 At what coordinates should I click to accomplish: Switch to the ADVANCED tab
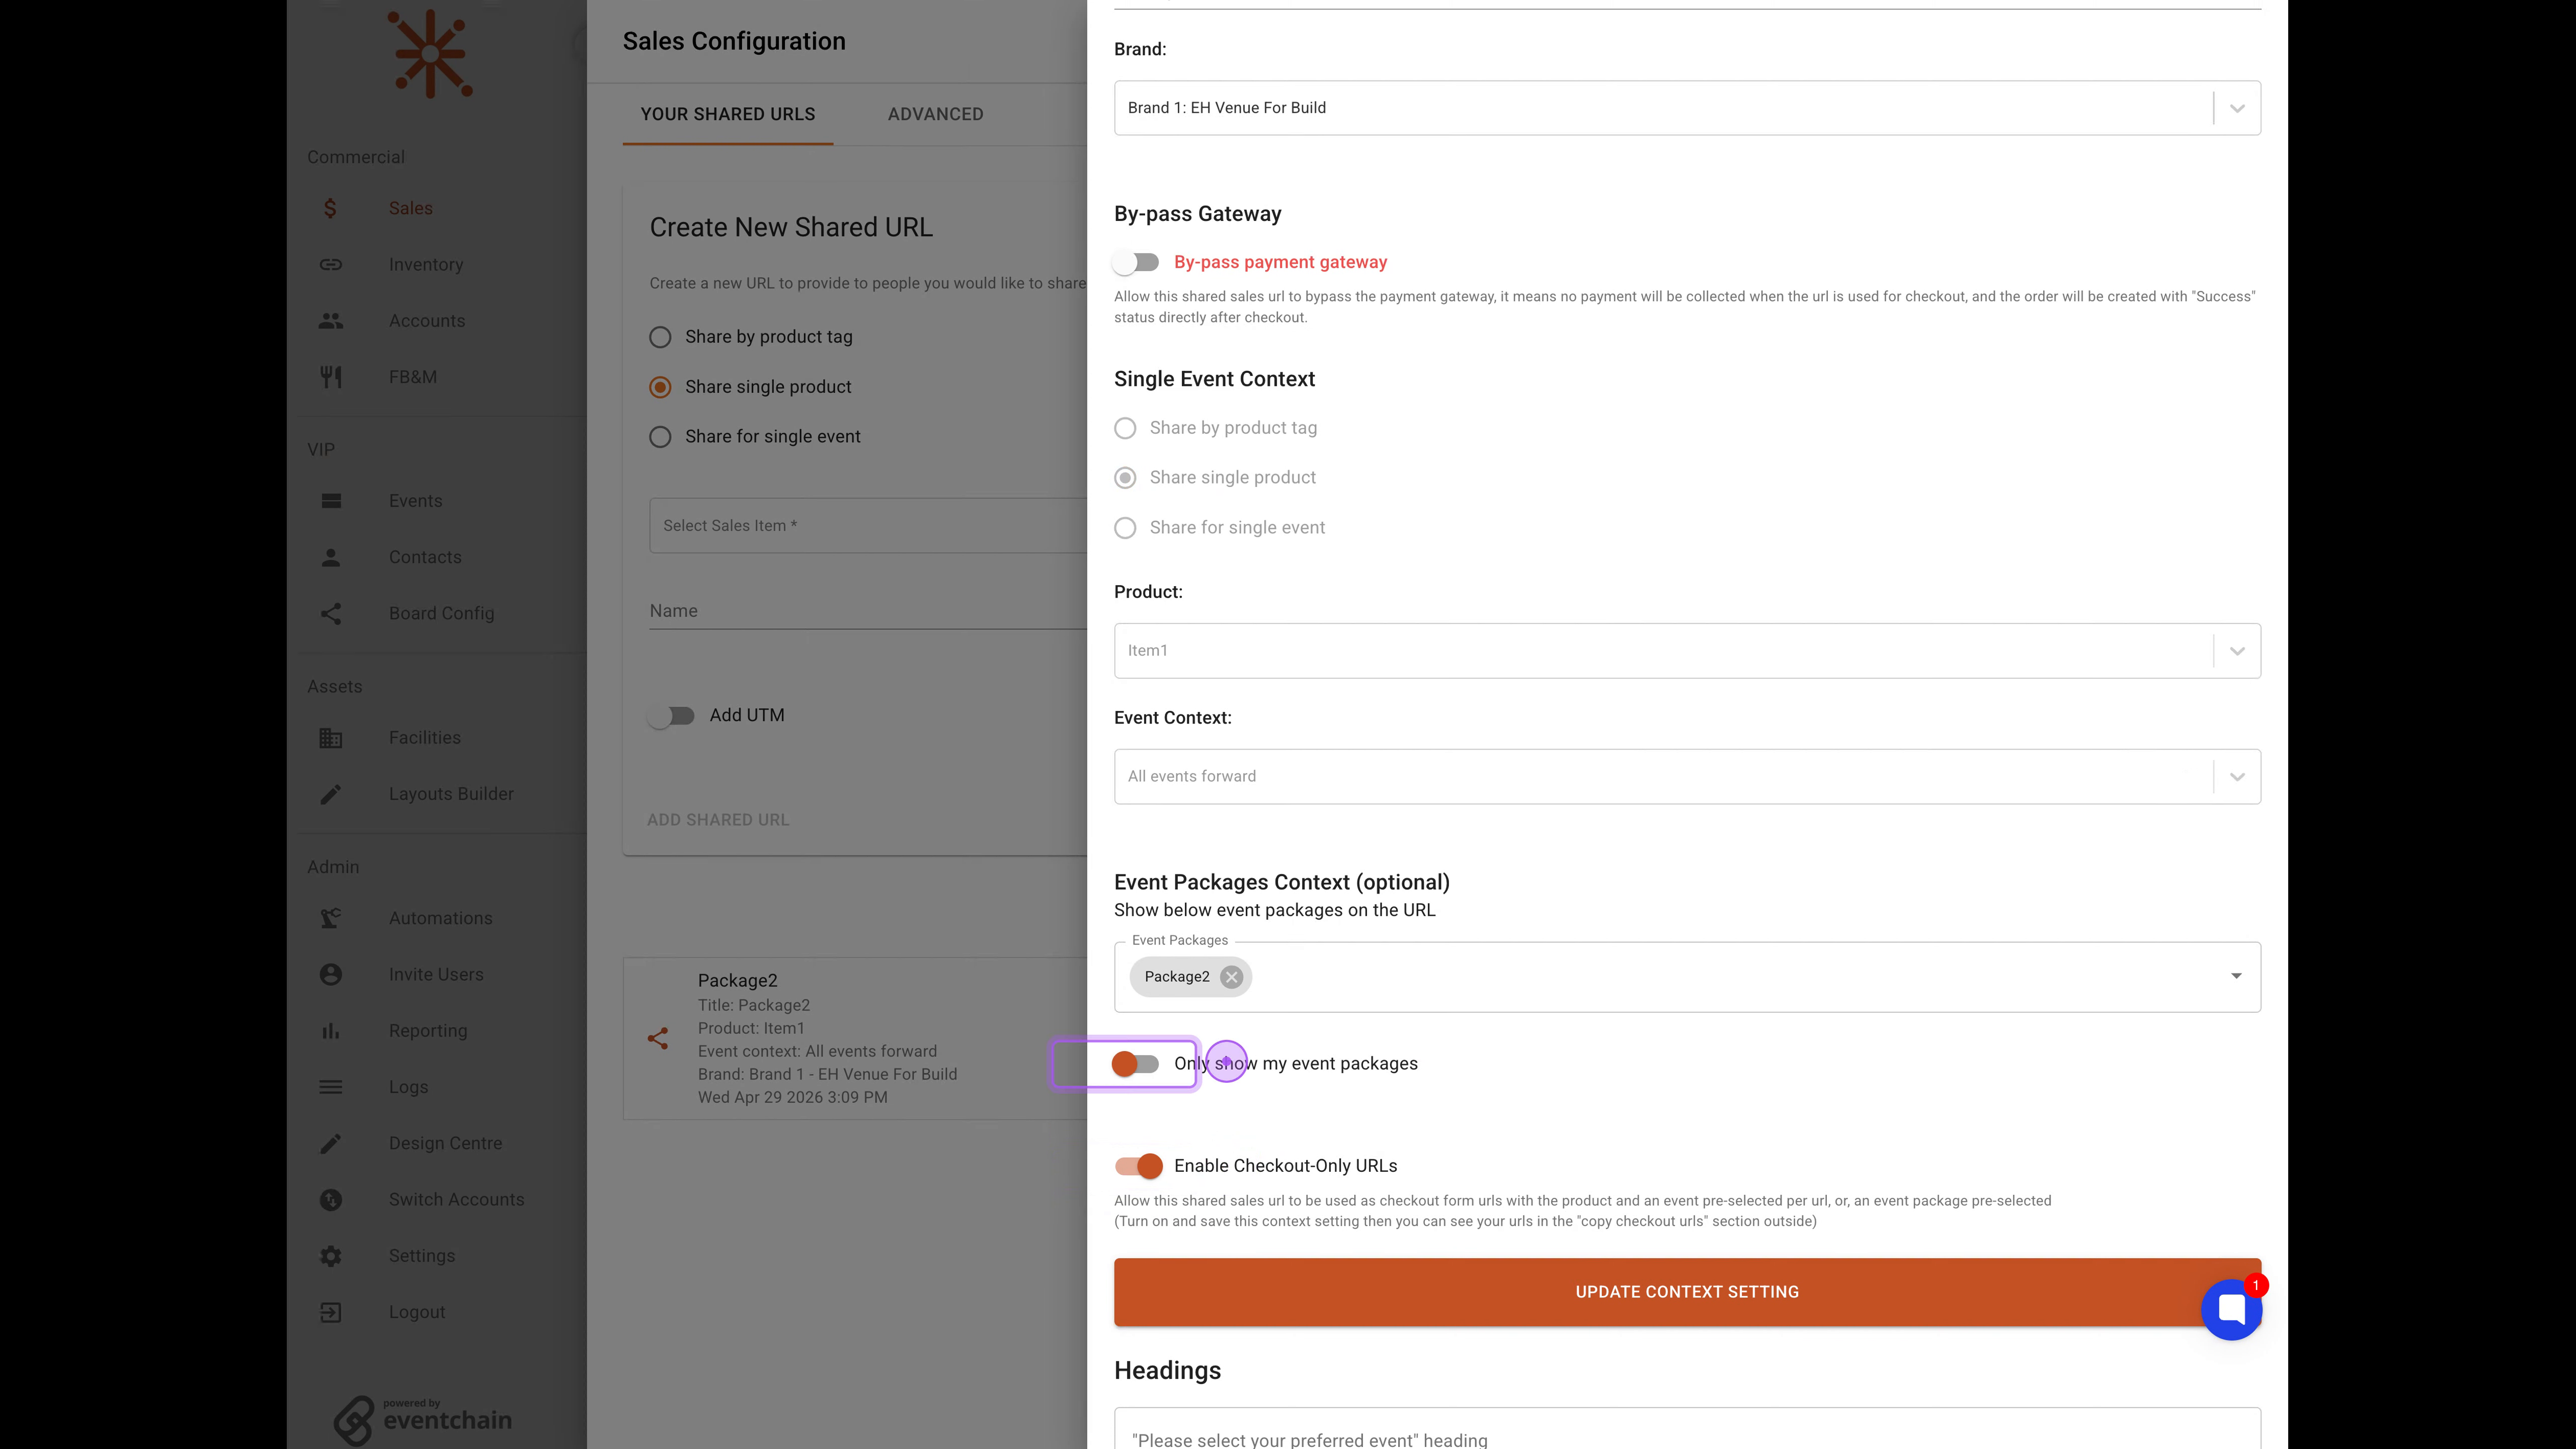(935, 114)
